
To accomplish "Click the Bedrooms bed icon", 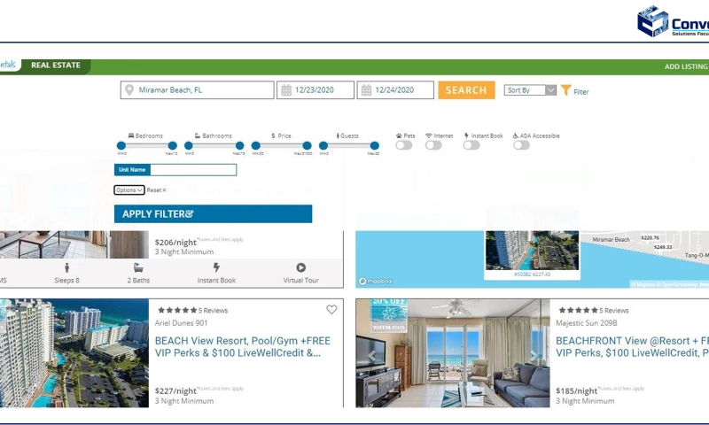I will (x=131, y=135).
